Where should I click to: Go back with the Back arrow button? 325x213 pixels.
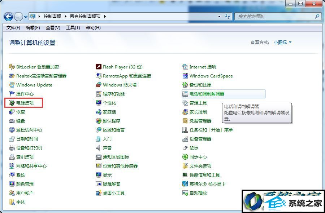point(9,17)
